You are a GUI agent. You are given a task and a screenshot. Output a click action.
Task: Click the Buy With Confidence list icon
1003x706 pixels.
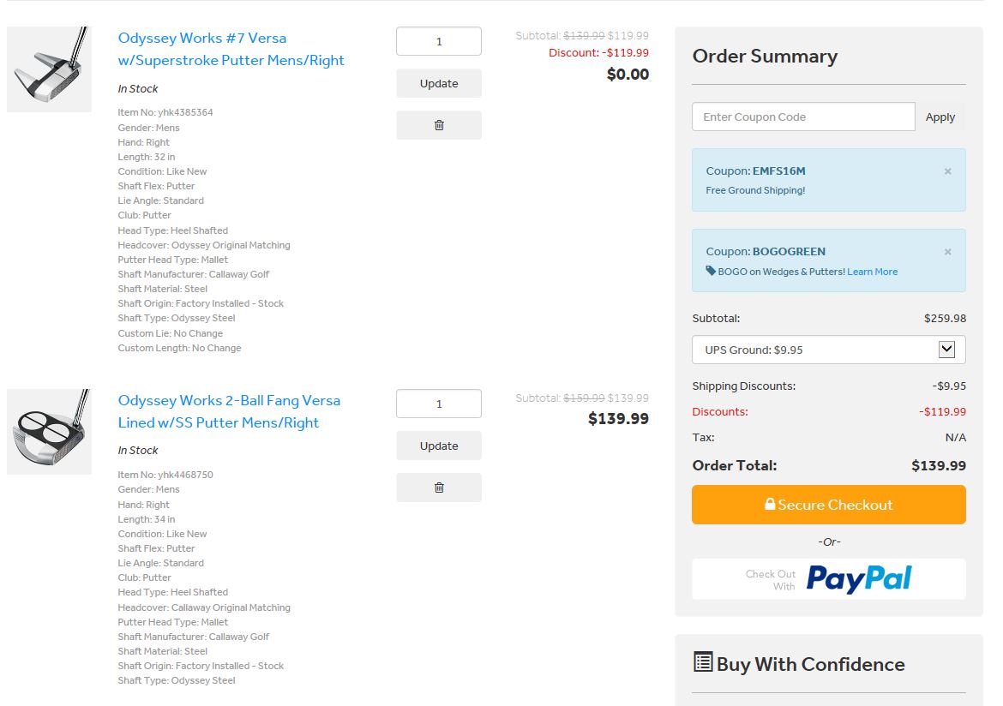pyautogui.click(x=702, y=662)
